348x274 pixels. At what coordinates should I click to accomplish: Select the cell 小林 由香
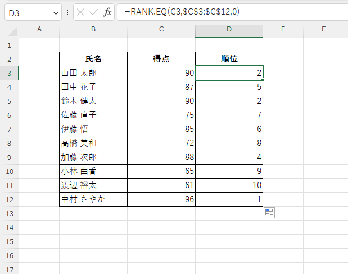[x=93, y=171]
